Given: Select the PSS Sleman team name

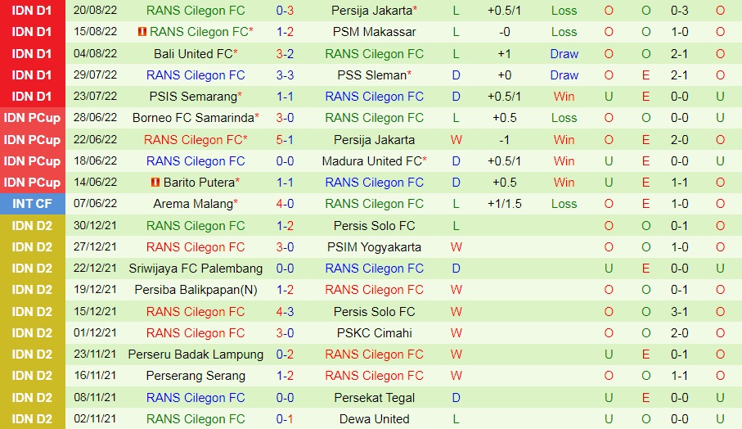Looking at the screenshot, I should click(x=371, y=75).
